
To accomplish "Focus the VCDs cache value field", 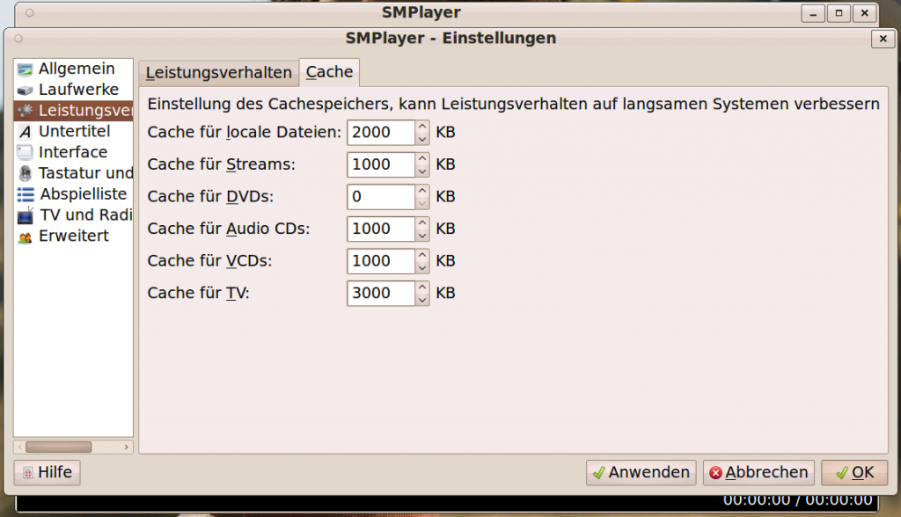I will [x=381, y=261].
